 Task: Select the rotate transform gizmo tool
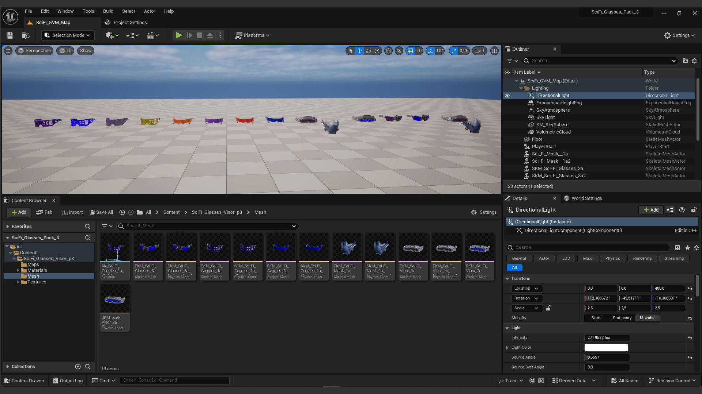coord(369,51)
